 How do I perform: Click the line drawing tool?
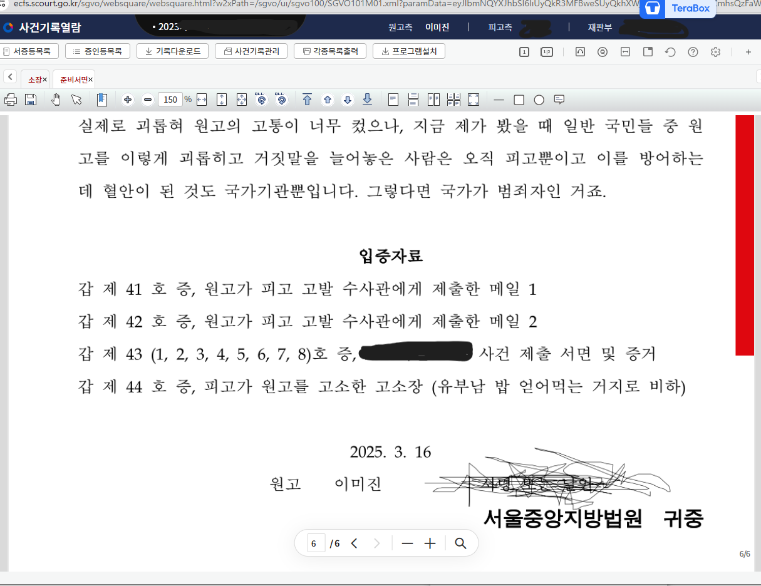point(499,99)
